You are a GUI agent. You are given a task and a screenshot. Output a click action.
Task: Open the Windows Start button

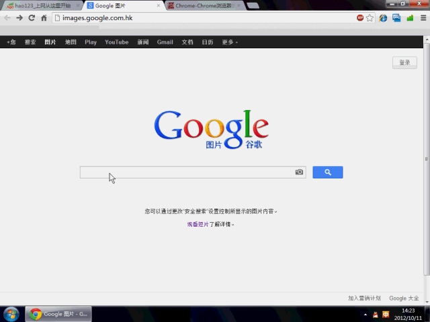[11, 314]
